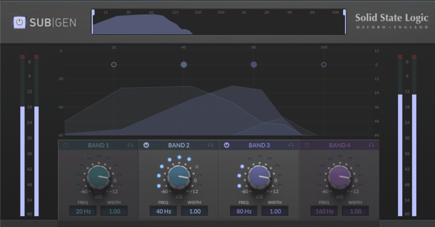
Task: Click the Band 3 violet gain knob
Action: click(x=259, y=176)
